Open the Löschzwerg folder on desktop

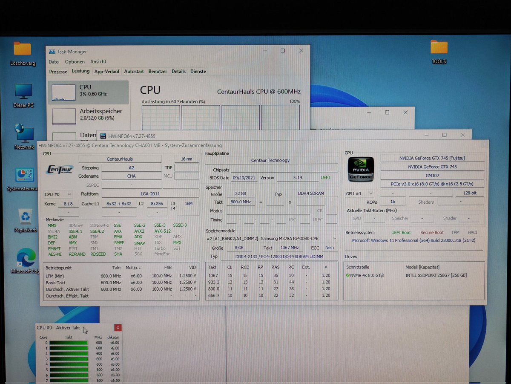coord(23,54)
